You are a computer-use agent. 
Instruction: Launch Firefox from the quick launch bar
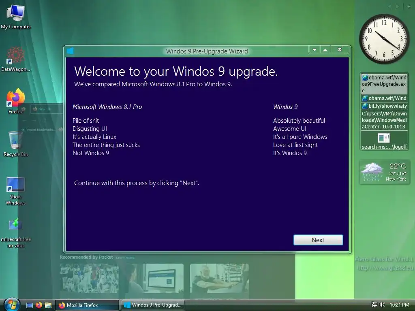click(39, 305)
